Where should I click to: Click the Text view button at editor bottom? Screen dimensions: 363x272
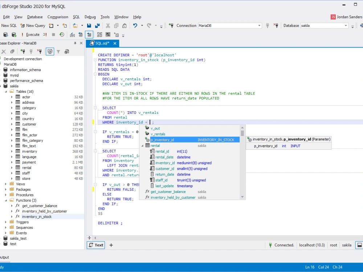(x=96, y=245)
